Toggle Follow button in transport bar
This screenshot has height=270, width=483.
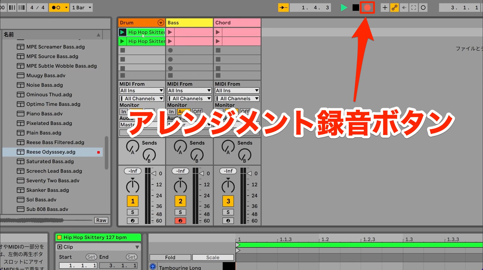click(x=283, y=8)
